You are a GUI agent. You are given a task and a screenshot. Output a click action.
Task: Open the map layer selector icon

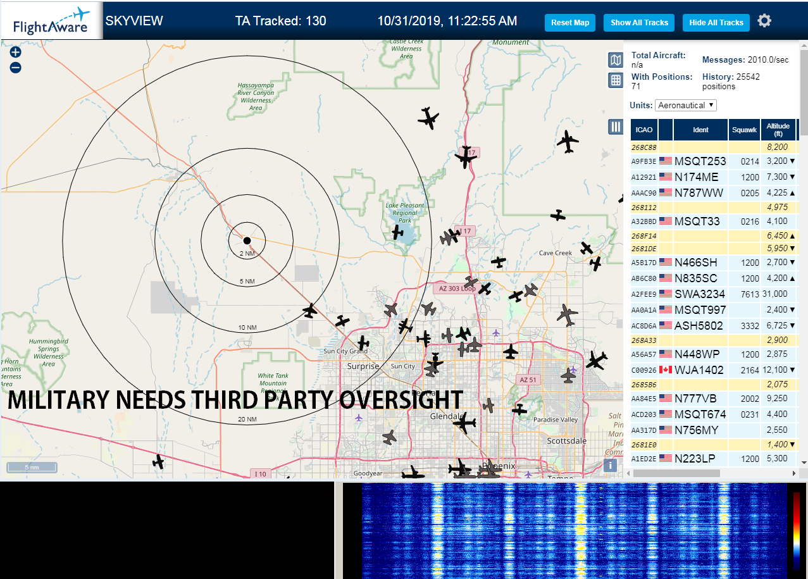(x=616, y=60)
